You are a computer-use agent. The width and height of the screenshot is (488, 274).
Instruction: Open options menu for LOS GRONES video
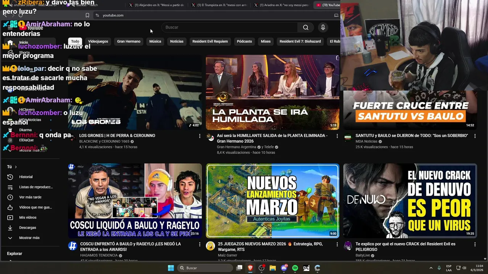[199, 136]
